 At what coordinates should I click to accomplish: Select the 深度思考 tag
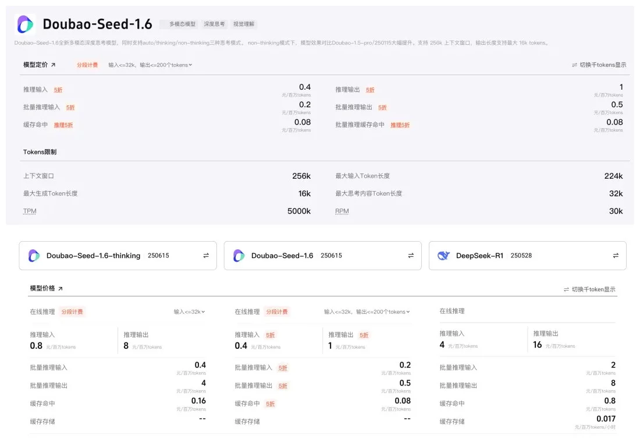click(x=214, y=24)
